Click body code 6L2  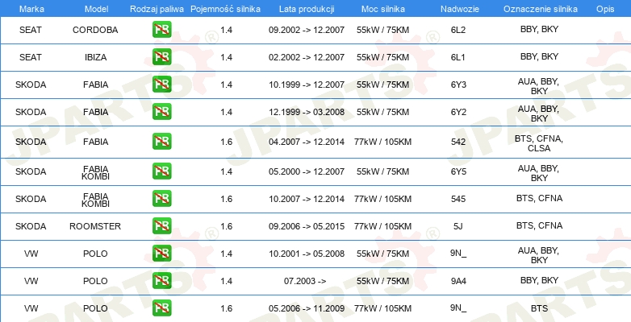point(458,30)
